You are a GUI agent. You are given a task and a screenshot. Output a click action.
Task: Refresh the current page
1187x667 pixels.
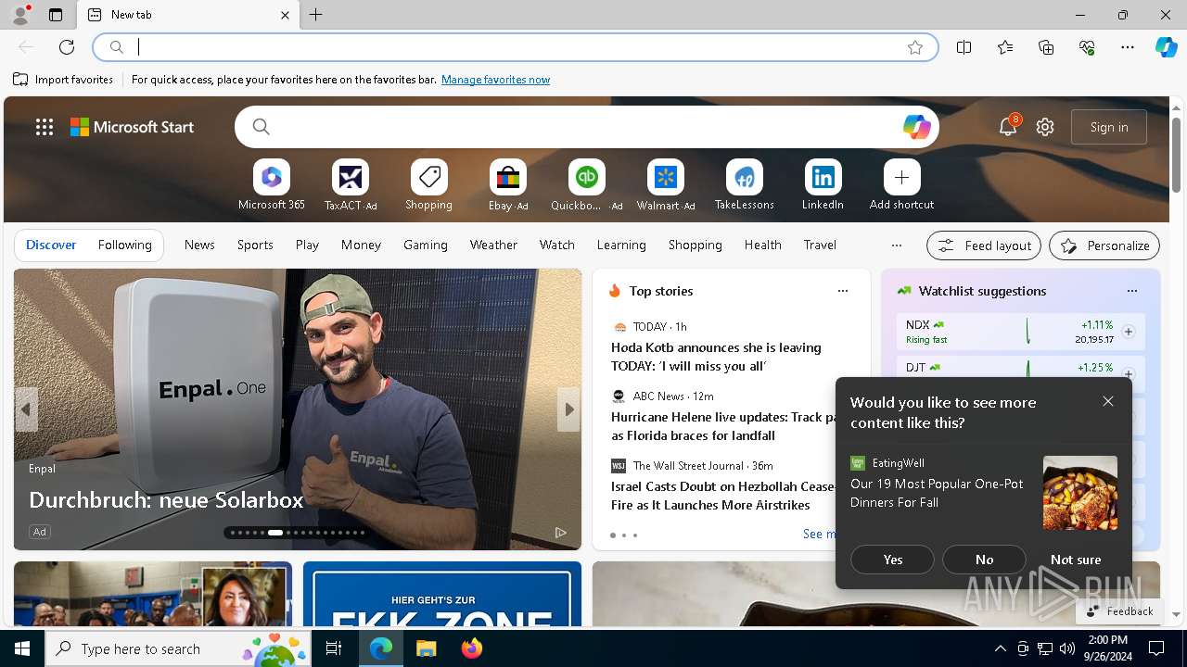coord(67,47)
